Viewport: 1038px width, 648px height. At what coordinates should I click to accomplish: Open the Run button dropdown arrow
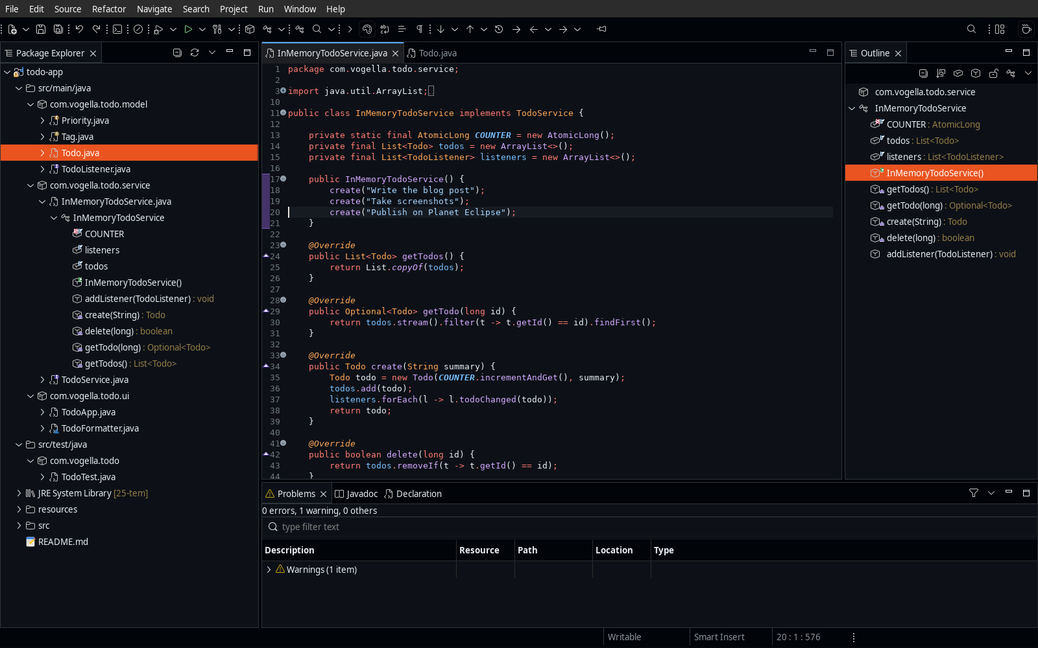point(202,29)
